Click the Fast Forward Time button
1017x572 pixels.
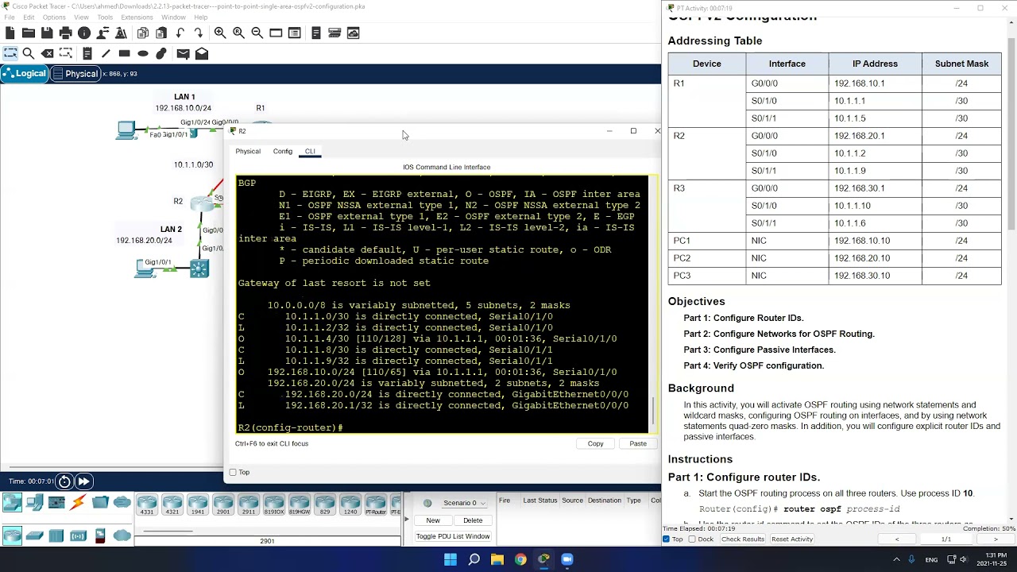pos(83,481)
